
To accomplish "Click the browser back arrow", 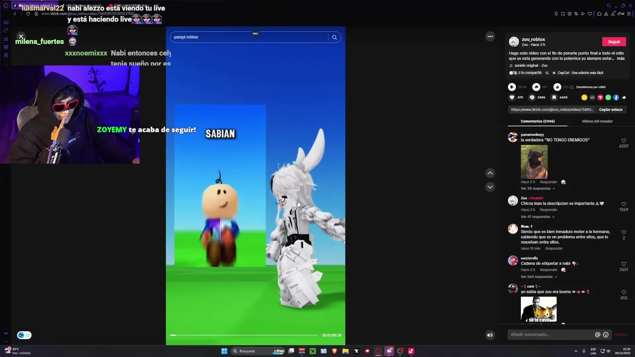I will point(15,14).
